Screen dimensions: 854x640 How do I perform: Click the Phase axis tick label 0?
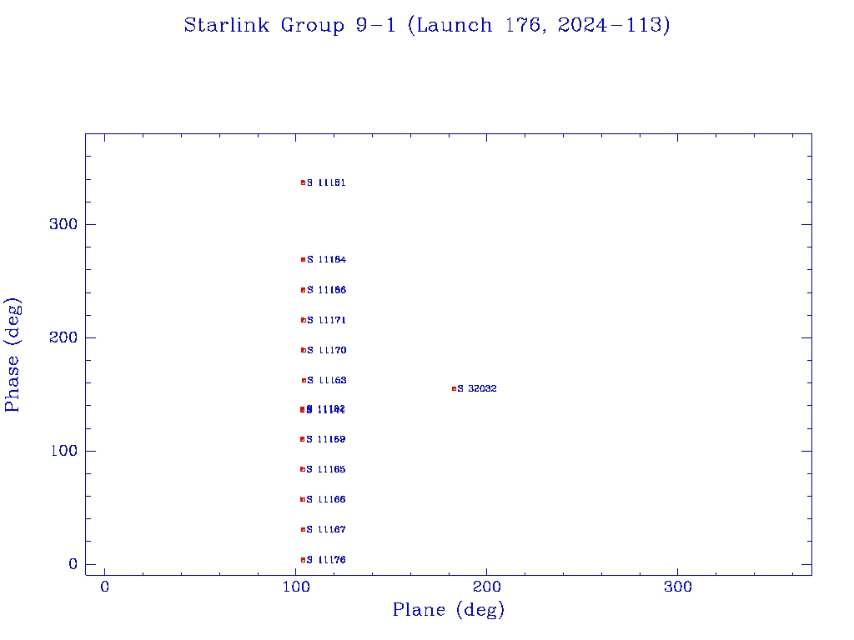(73, 564)
